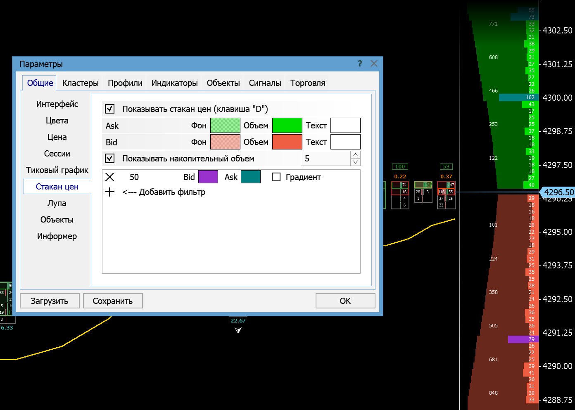The height and width of the screenshot is (410, 575).
Task: Click the Загрузить button
Action: click(x=50, y=301)
